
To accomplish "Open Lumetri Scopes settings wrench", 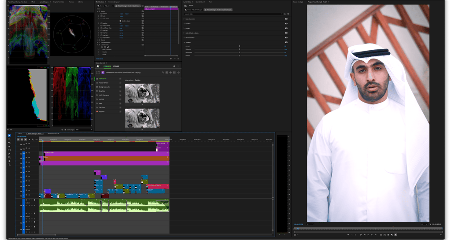I will 62,129.
